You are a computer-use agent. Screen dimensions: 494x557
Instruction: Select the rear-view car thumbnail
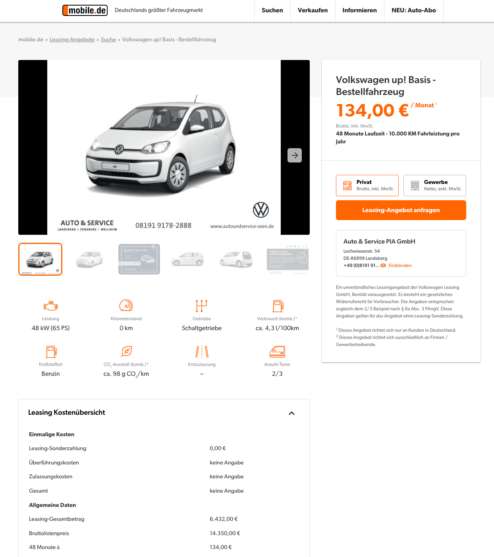[x=237, y=259]
